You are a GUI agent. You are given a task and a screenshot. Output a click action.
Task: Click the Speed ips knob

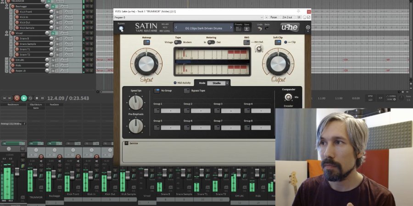pyautogui.click(x=136, y=103)
